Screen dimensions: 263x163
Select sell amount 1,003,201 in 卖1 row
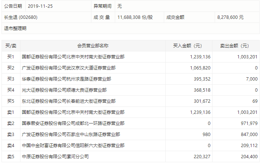tap(247, 112)
